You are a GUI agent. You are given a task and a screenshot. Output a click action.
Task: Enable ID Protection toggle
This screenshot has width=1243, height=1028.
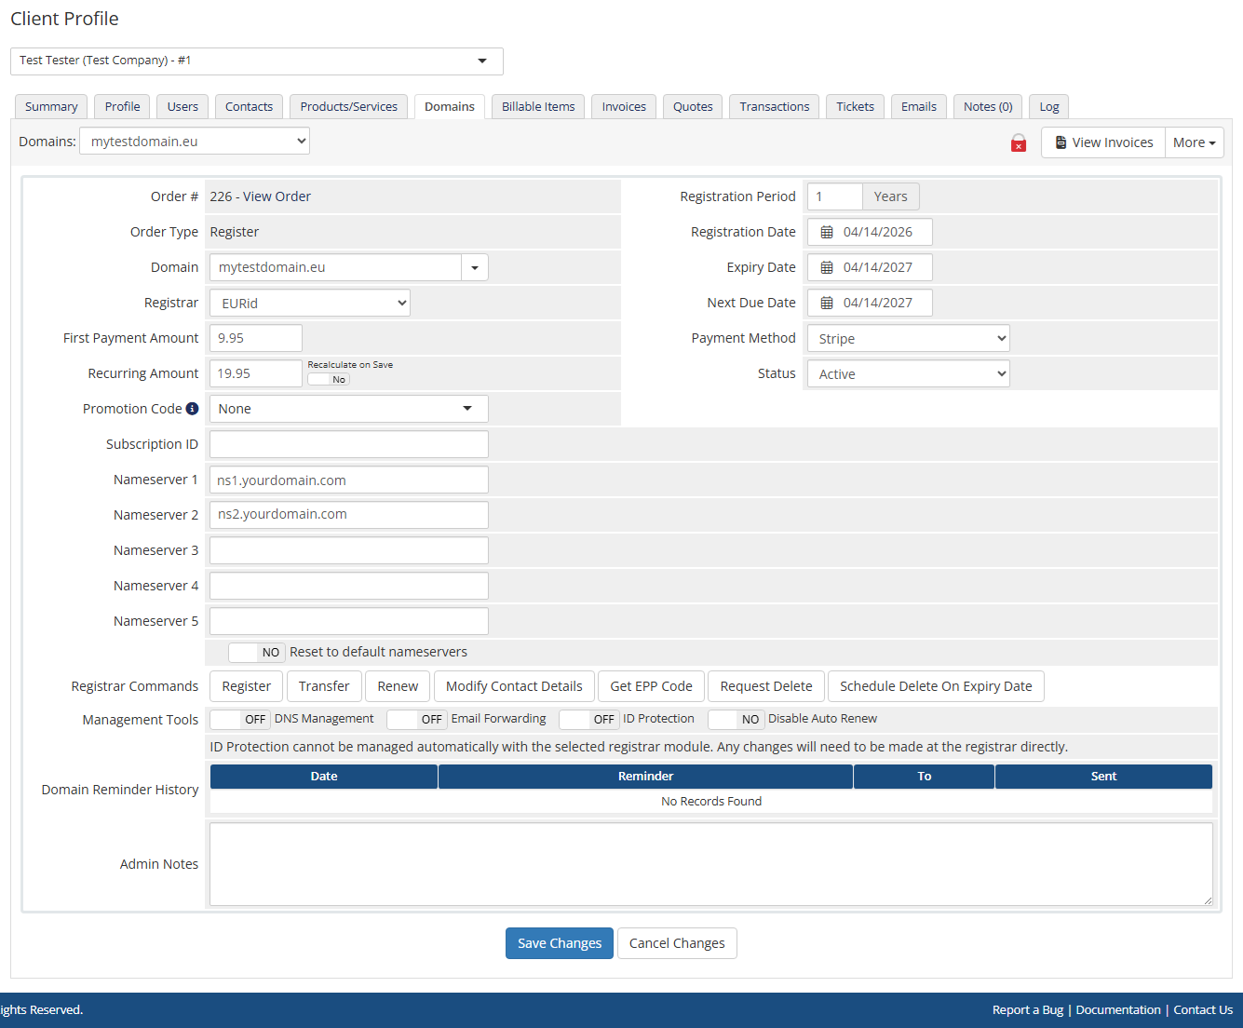tap(588, 719)
